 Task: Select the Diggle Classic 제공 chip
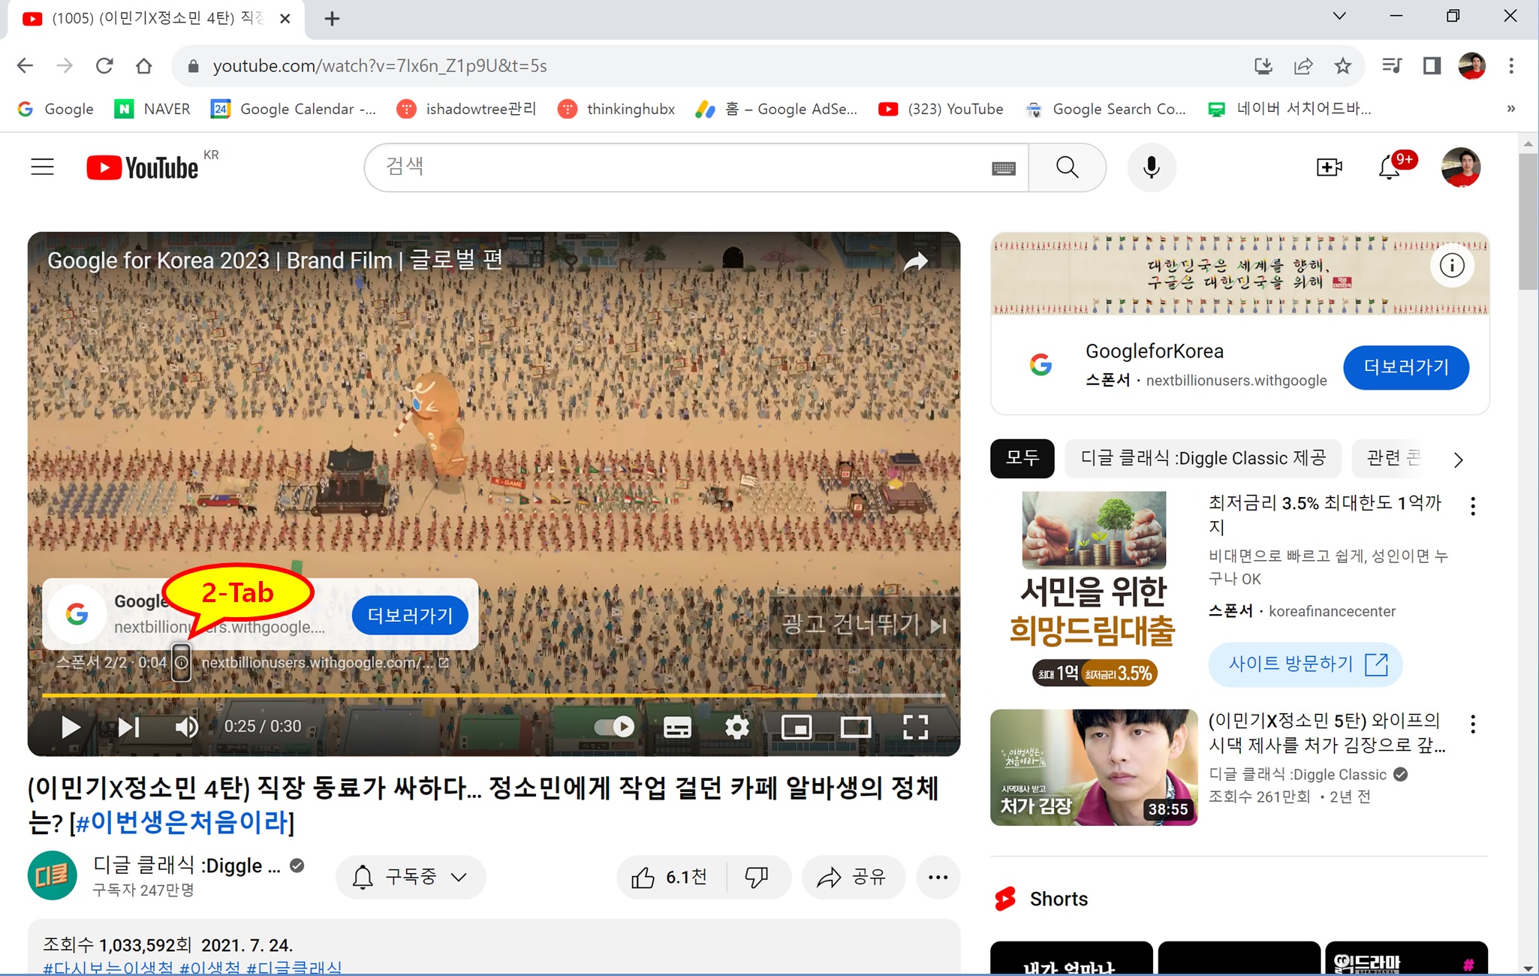pos(1203,458)
